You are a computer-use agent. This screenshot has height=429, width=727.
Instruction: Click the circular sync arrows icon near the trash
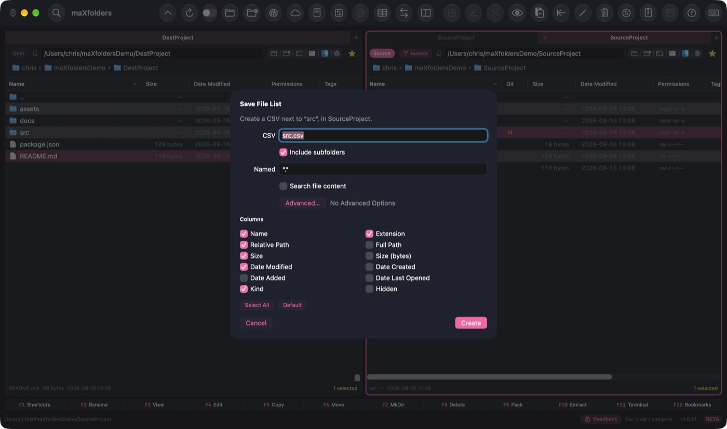626,13
